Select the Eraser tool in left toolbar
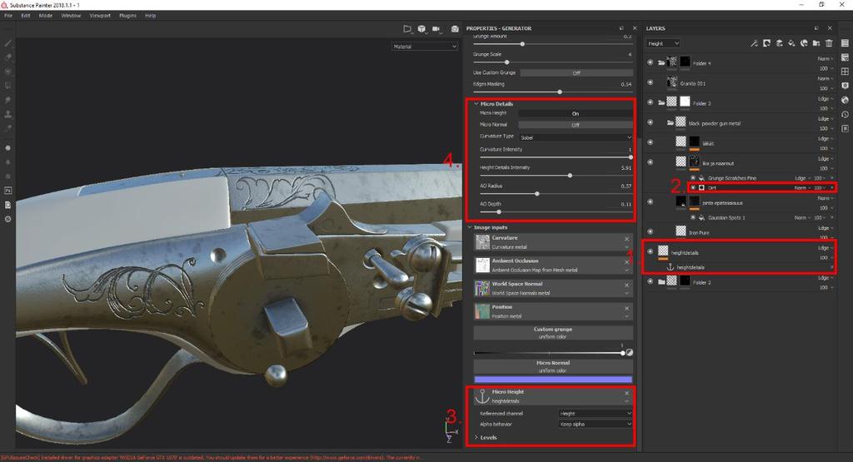853x462 pixels. (8, 57)
